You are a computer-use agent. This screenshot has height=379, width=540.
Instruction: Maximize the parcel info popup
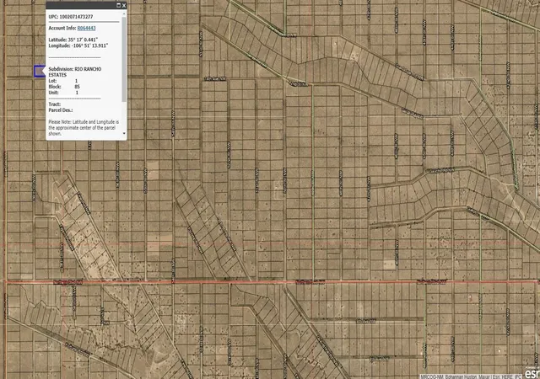coord(118,5)
